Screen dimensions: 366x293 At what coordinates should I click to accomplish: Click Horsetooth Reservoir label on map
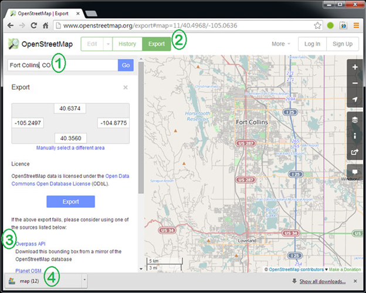(198, 116)
